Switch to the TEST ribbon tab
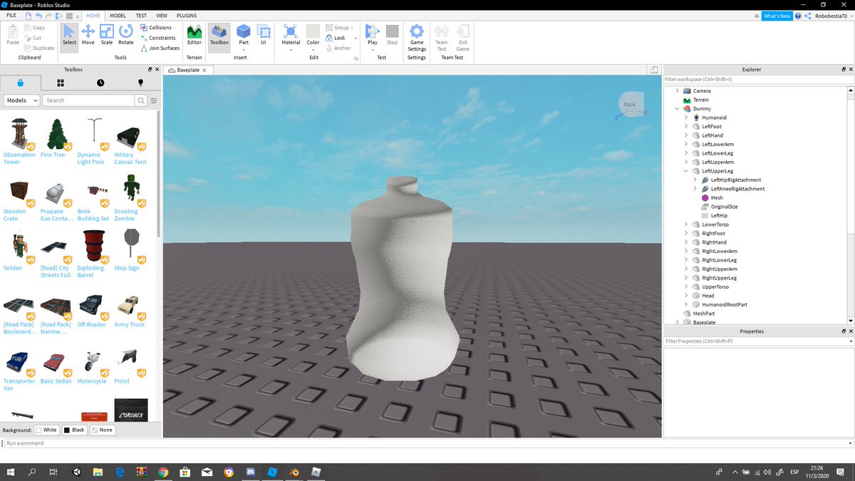855x481 pixels. [141, 15]
